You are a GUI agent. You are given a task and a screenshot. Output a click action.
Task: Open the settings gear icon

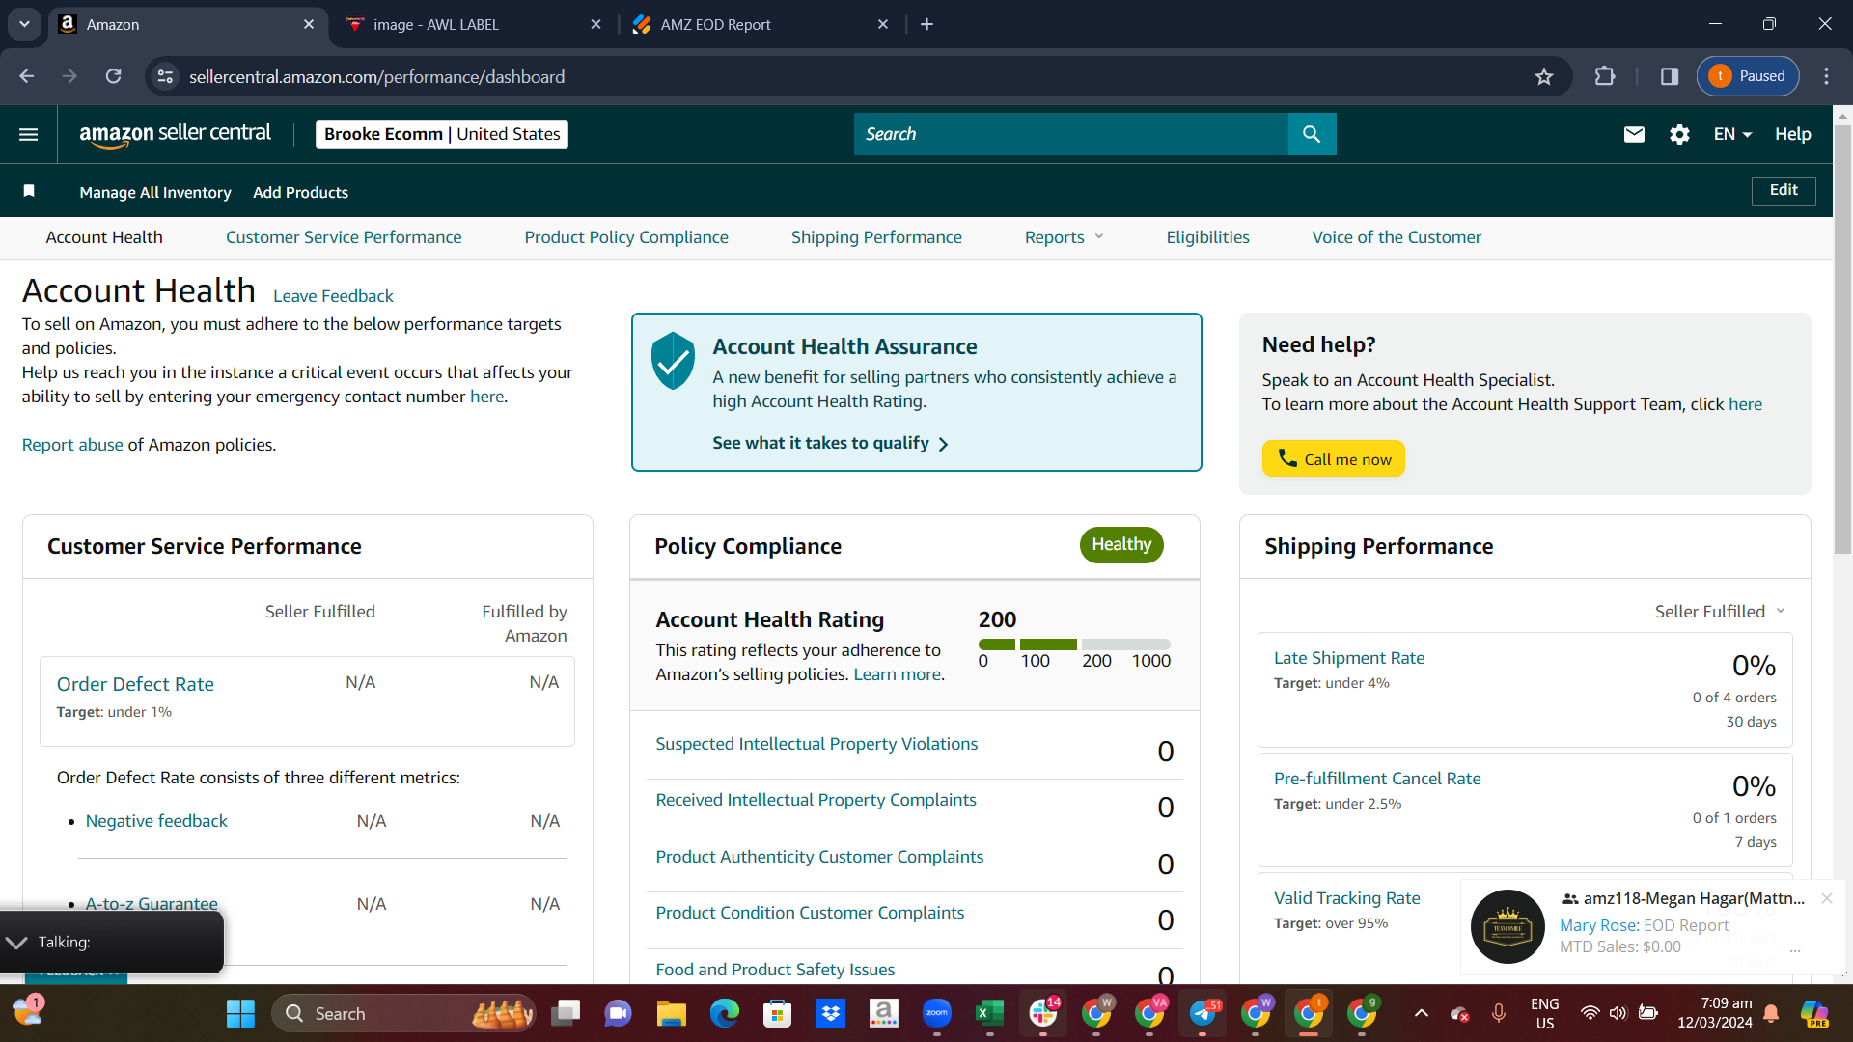[x=1679, y=134]
